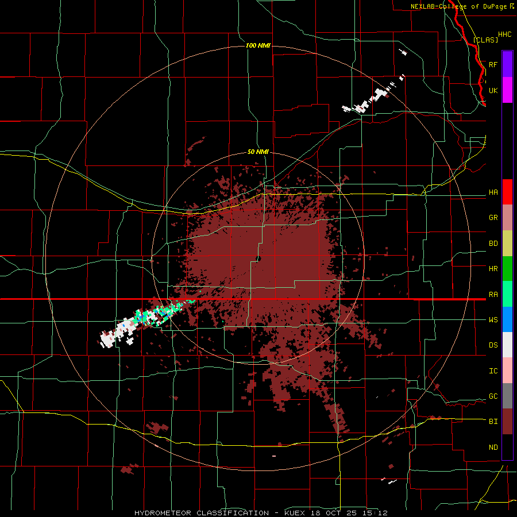Click the RA light green legend swatch
Image resolution: width=517 pixels, height=517 pixels.
[x=507, y=294]
